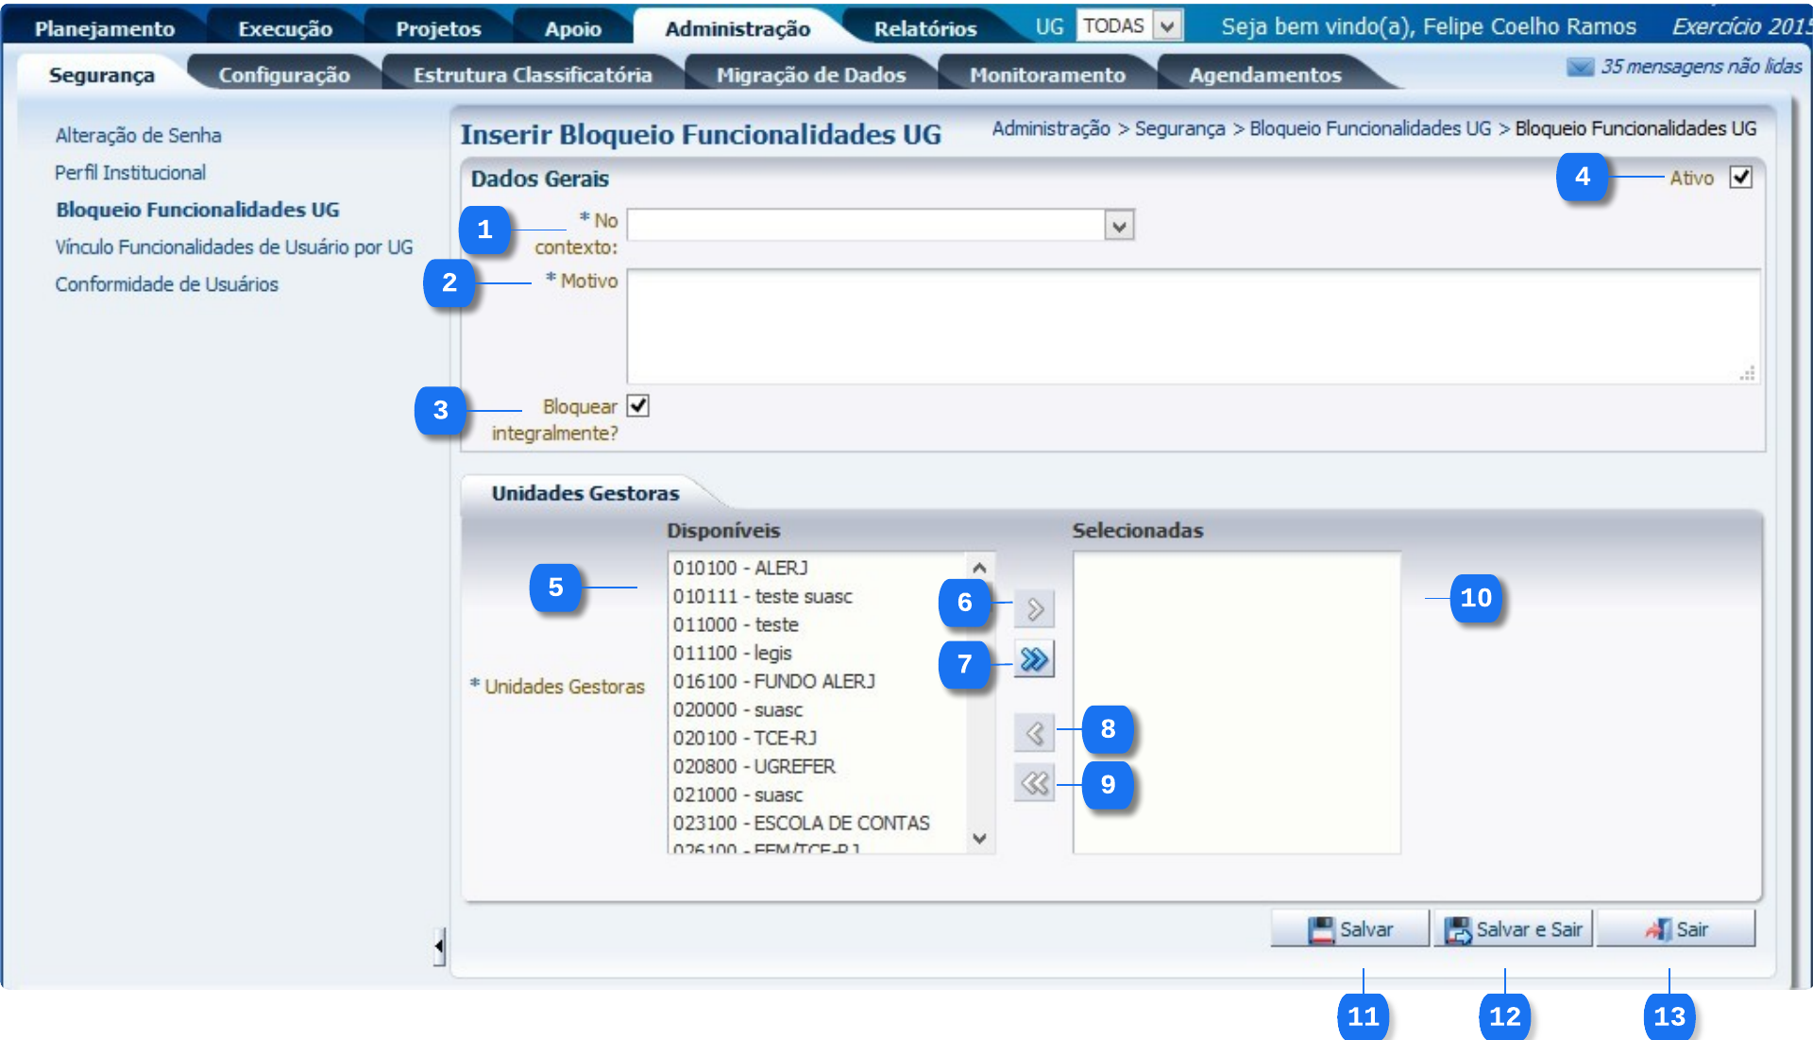The height and width of the screenshot is (1040, 1813).
Task: Open Vínculo Funcionalidades de Usuário por UG link
Action: (234, 247)
